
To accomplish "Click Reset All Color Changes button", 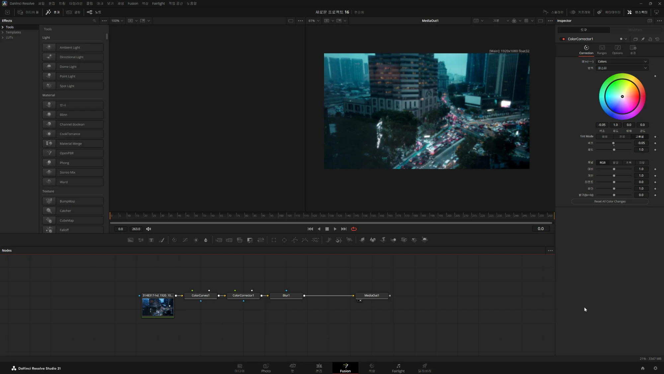I will pyautogui.click(x=610, y=201).
